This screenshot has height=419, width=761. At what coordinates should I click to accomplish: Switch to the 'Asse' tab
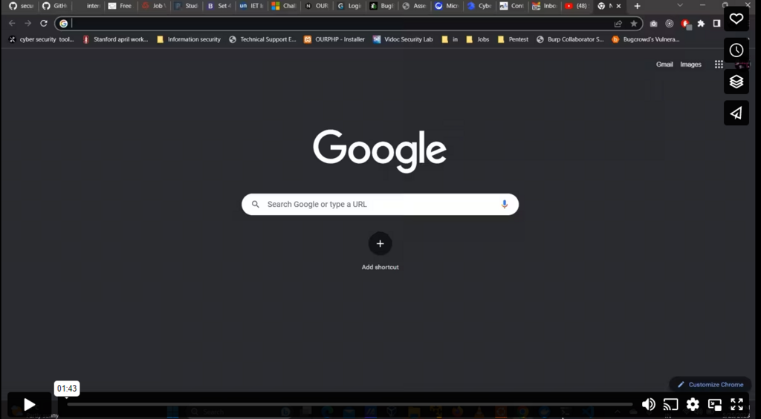click(x=415, y=6)
